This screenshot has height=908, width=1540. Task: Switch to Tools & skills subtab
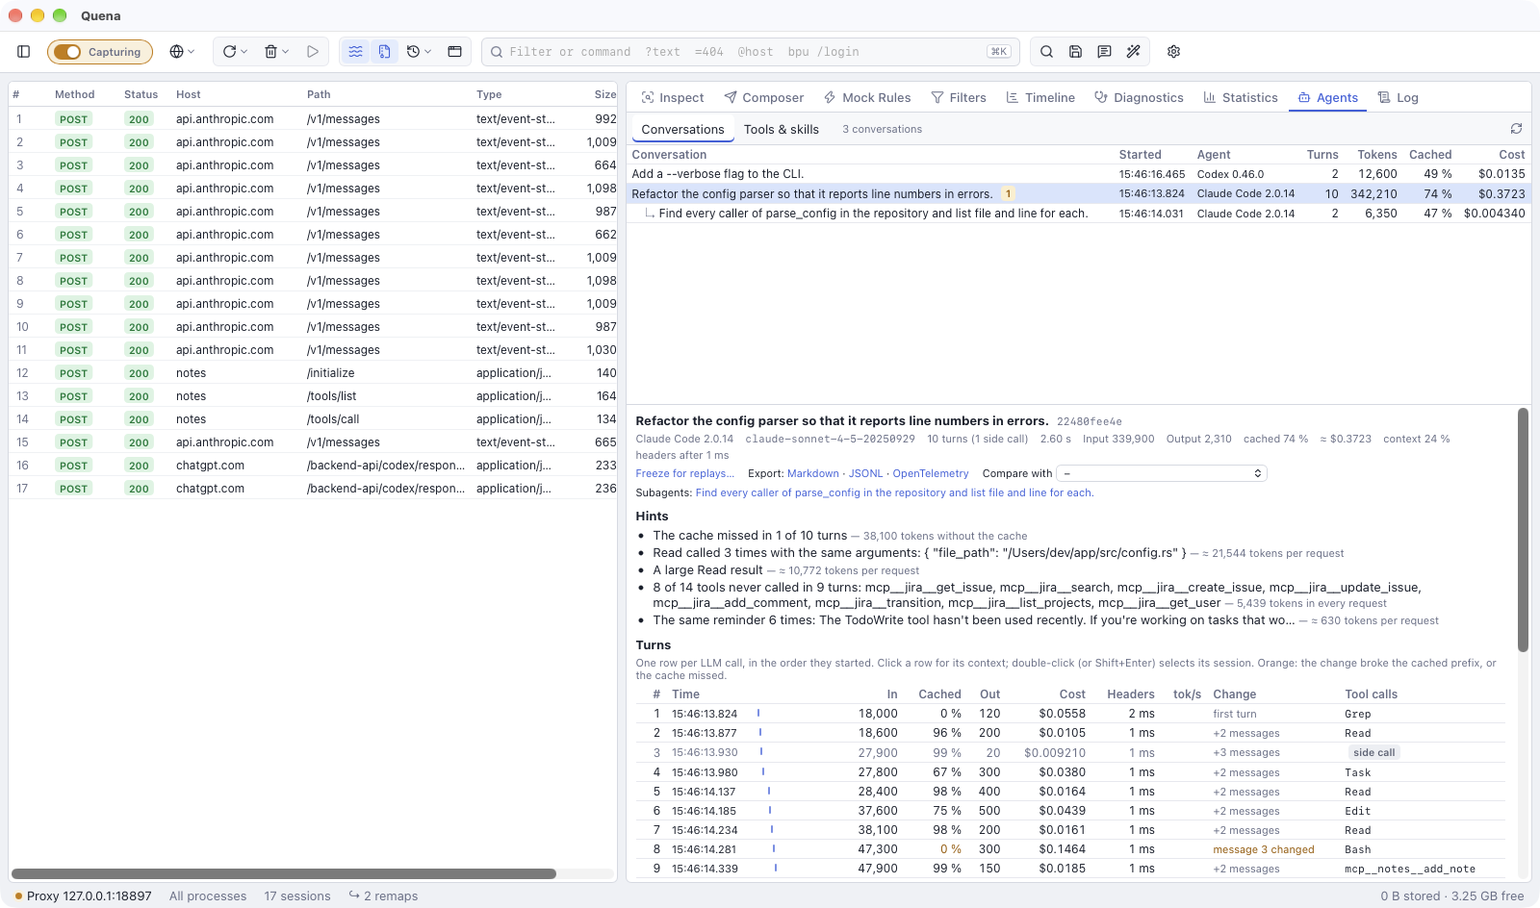coord(782,130)
